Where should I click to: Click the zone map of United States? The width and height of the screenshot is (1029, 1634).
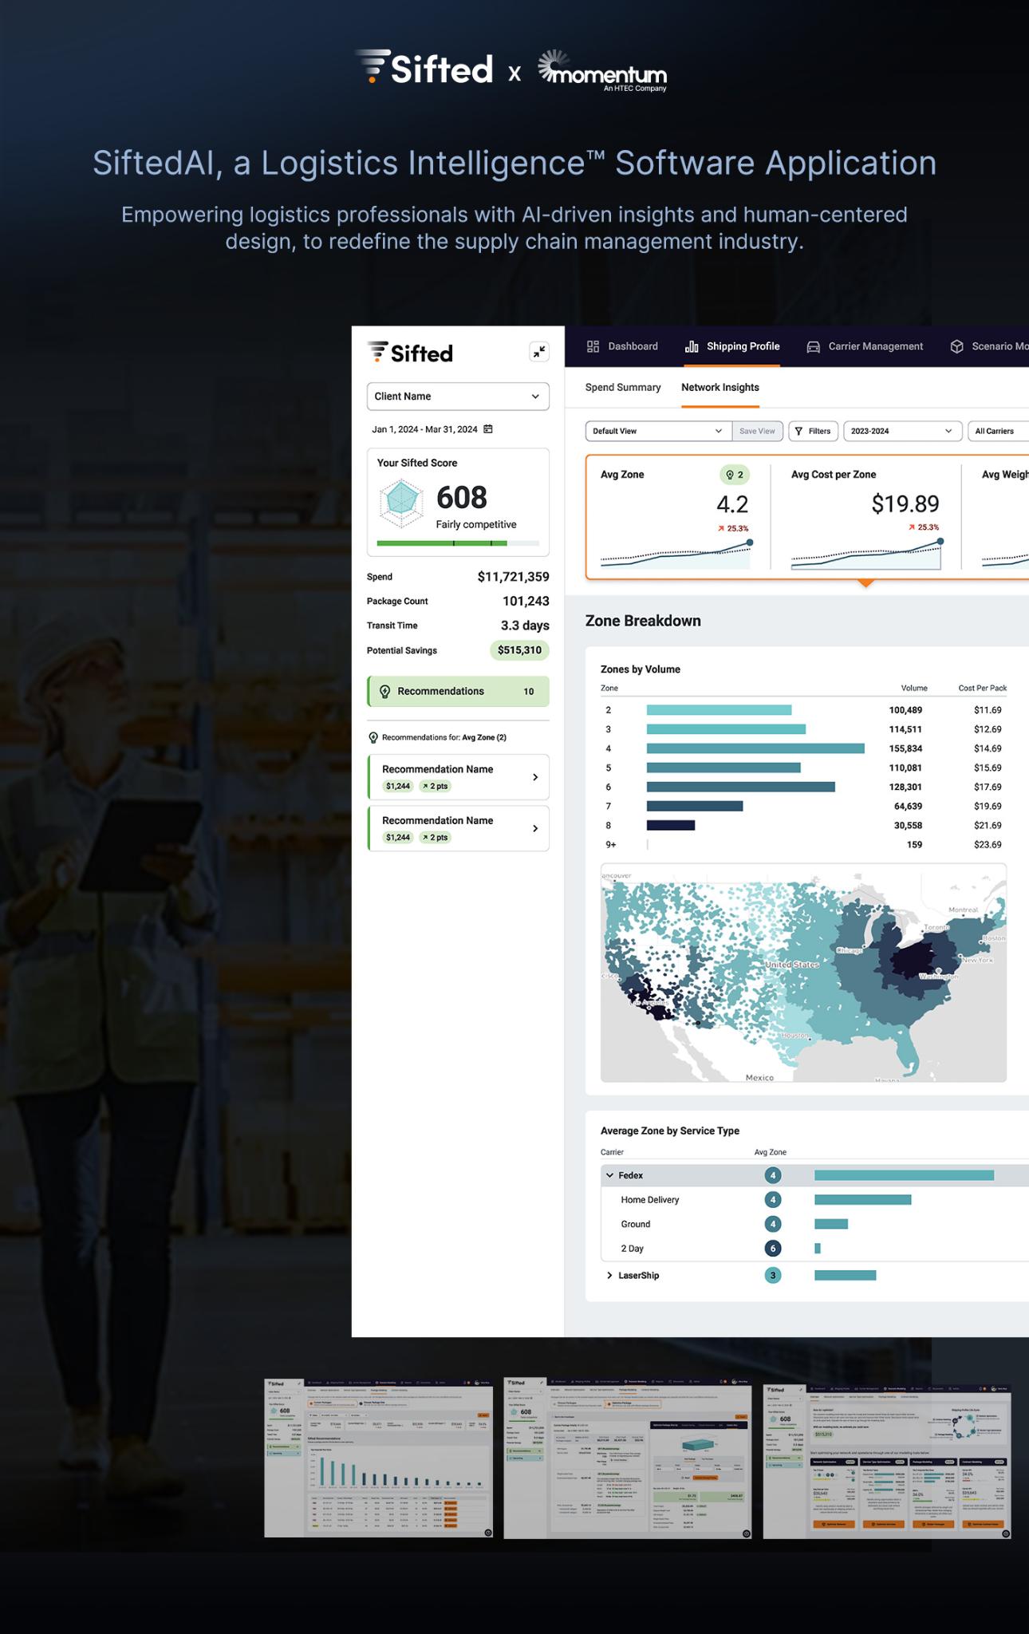tap(803, 973)
